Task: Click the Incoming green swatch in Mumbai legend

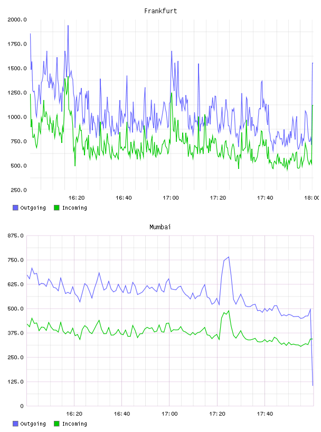Action: click(x=56, y=424)
